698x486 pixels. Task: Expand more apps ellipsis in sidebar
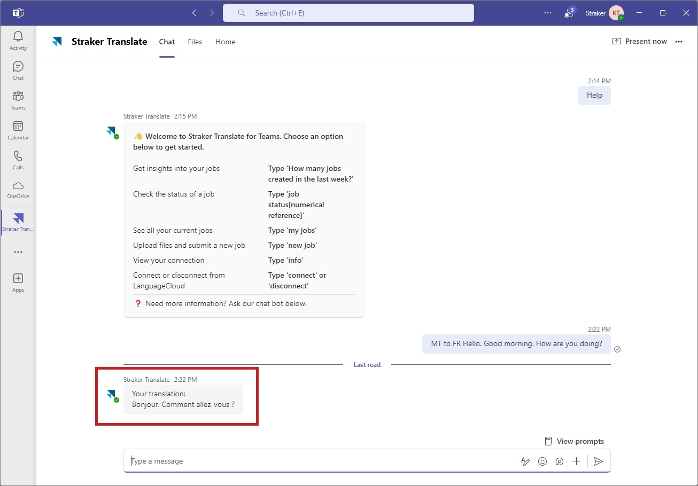18,252
